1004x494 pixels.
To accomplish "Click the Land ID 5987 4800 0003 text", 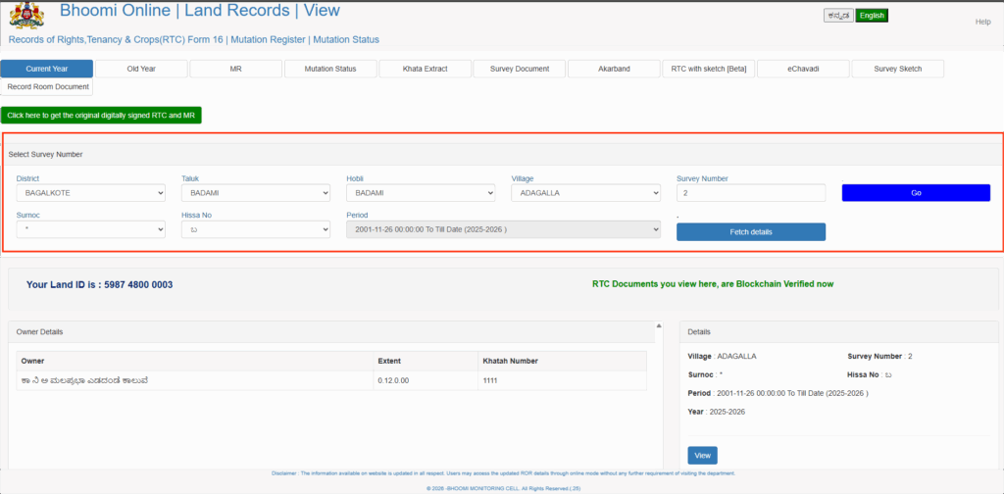I will point(99,284).
